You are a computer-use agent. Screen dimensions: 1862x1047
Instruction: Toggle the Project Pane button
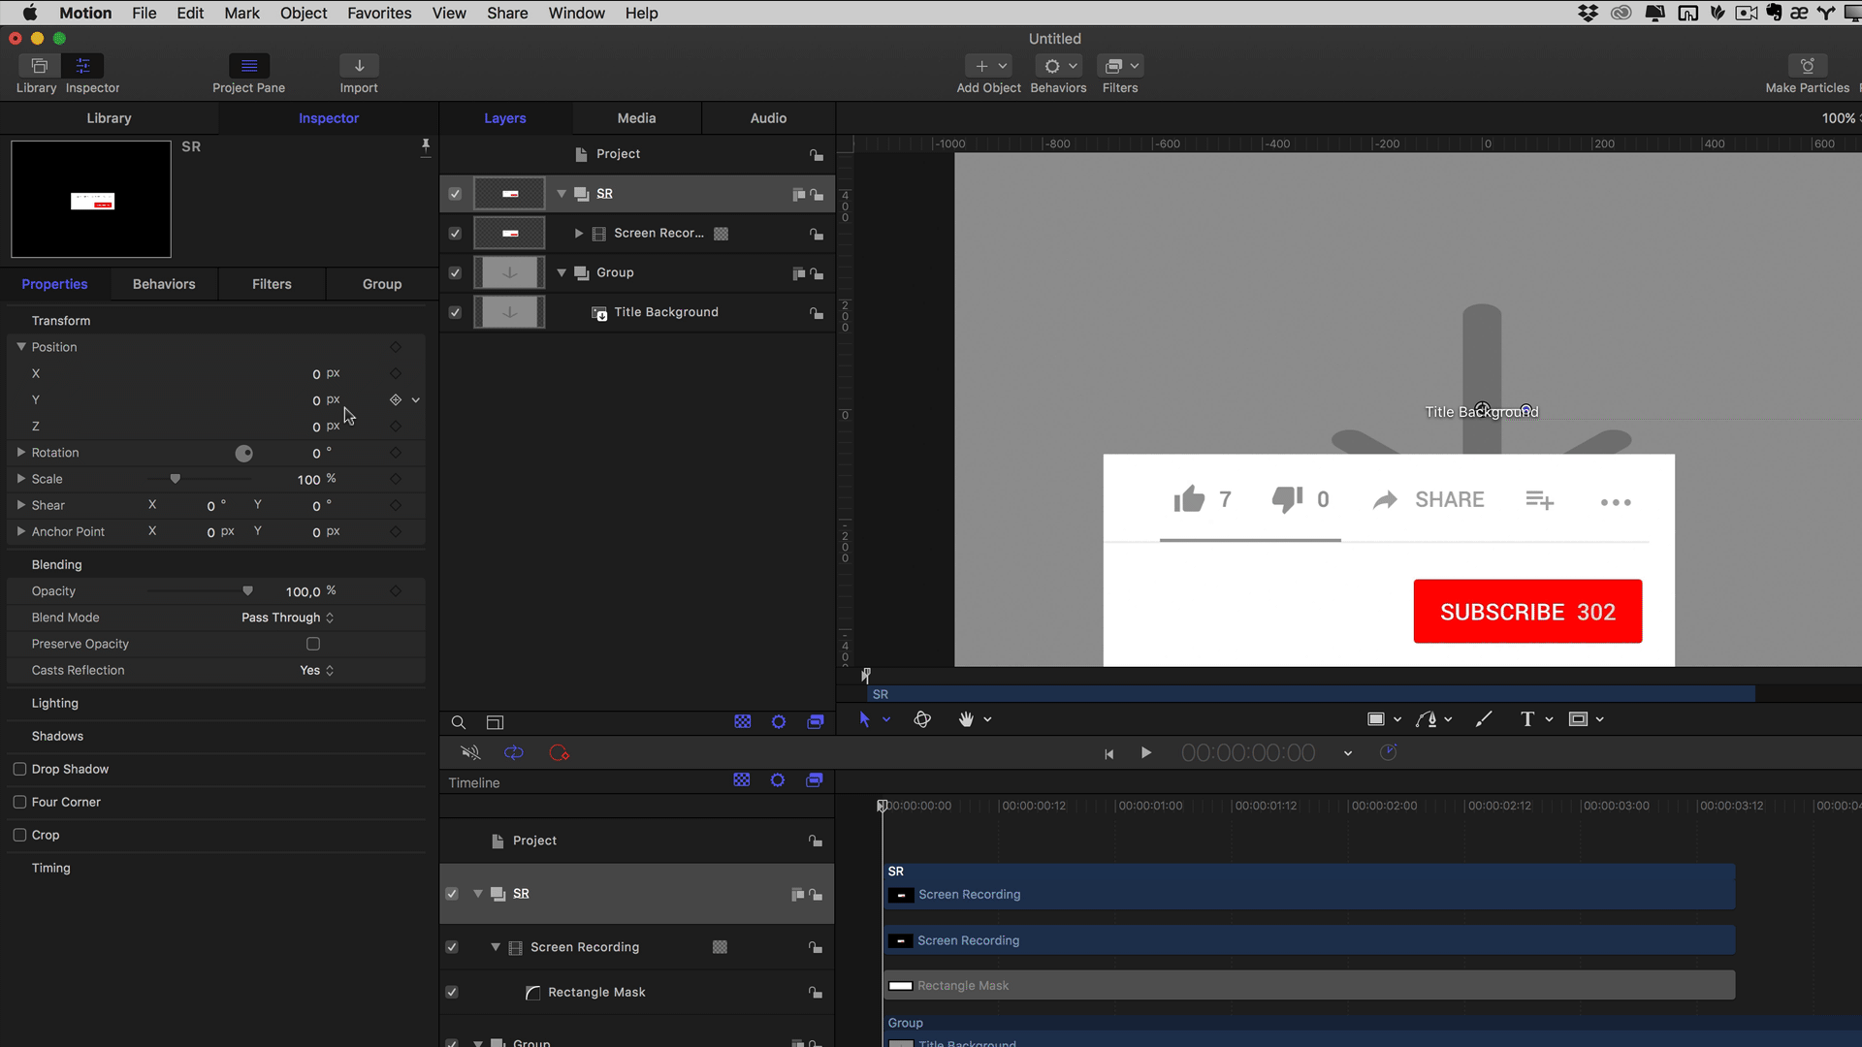[249, 66]
